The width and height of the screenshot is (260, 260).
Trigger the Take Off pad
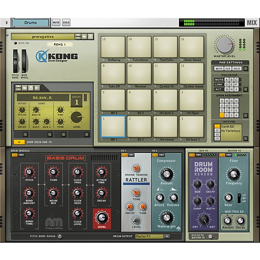113,74
